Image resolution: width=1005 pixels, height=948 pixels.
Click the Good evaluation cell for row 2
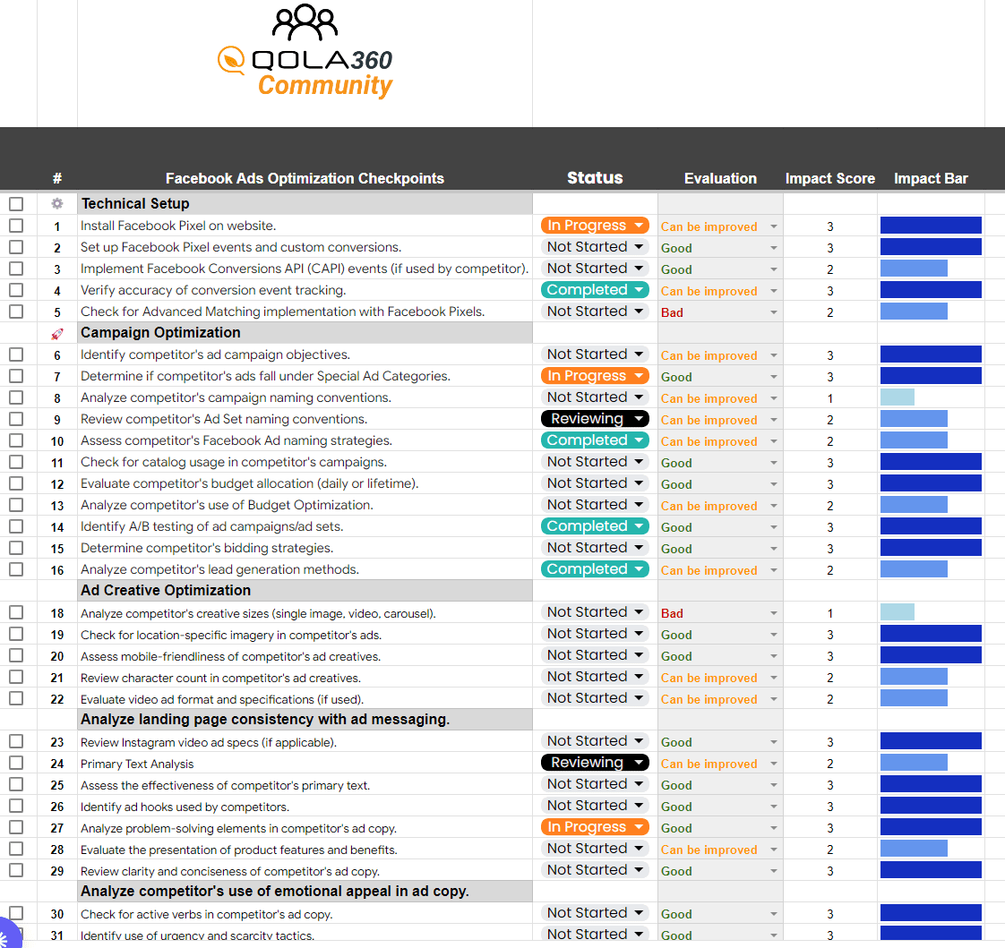click(720, 248)
